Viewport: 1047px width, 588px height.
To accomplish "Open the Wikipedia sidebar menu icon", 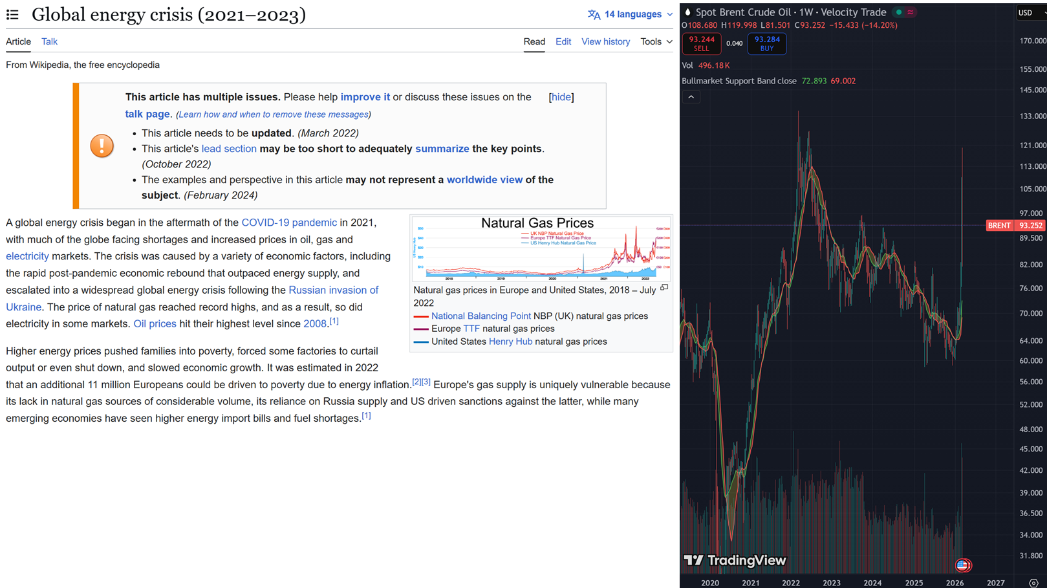I will (12, 14).
